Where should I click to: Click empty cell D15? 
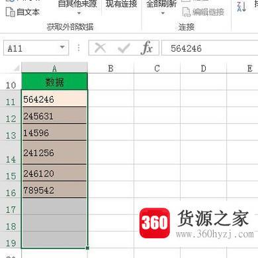pyautogui.click(x=203, y=173)
